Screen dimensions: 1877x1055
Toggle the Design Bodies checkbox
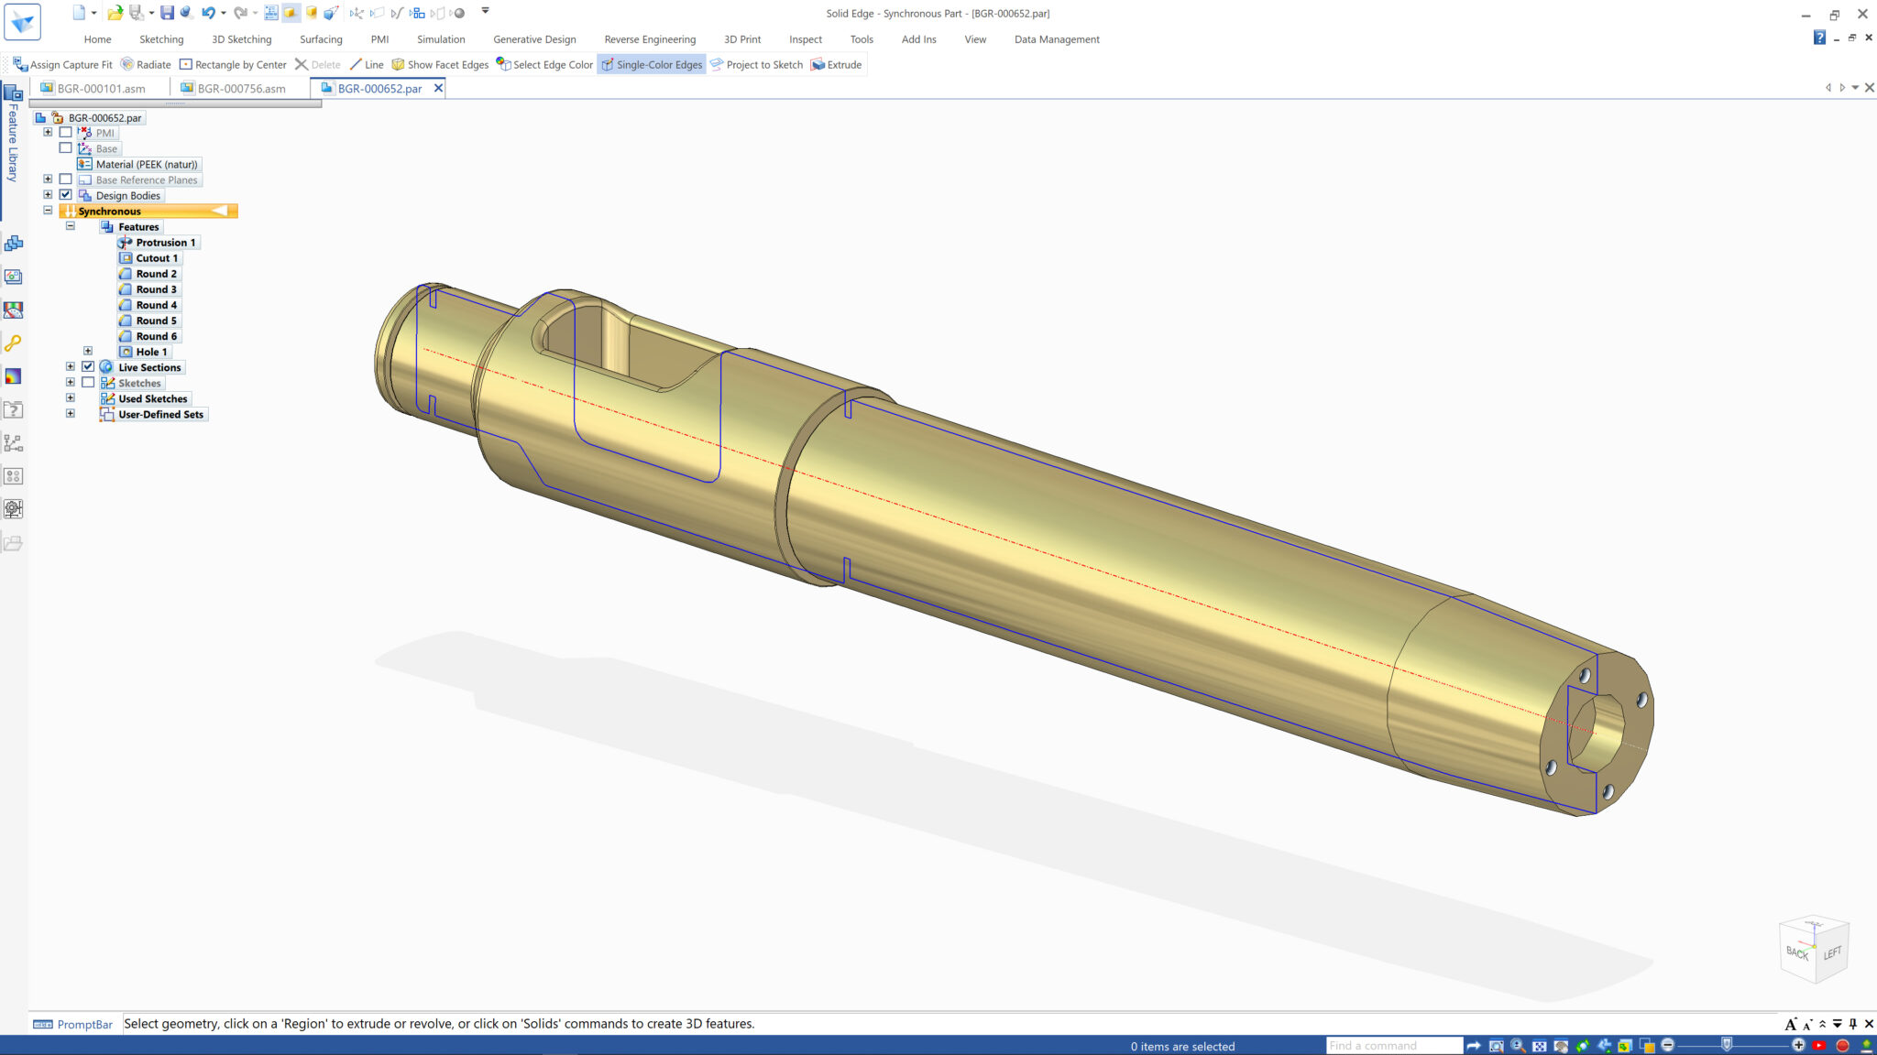(66, 195)
